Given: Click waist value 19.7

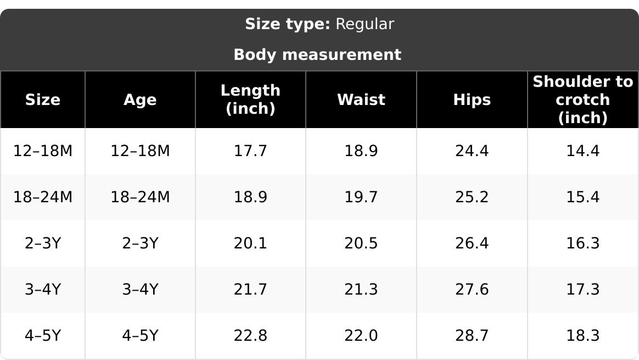Looking at the screenshot, I should 361,197.
